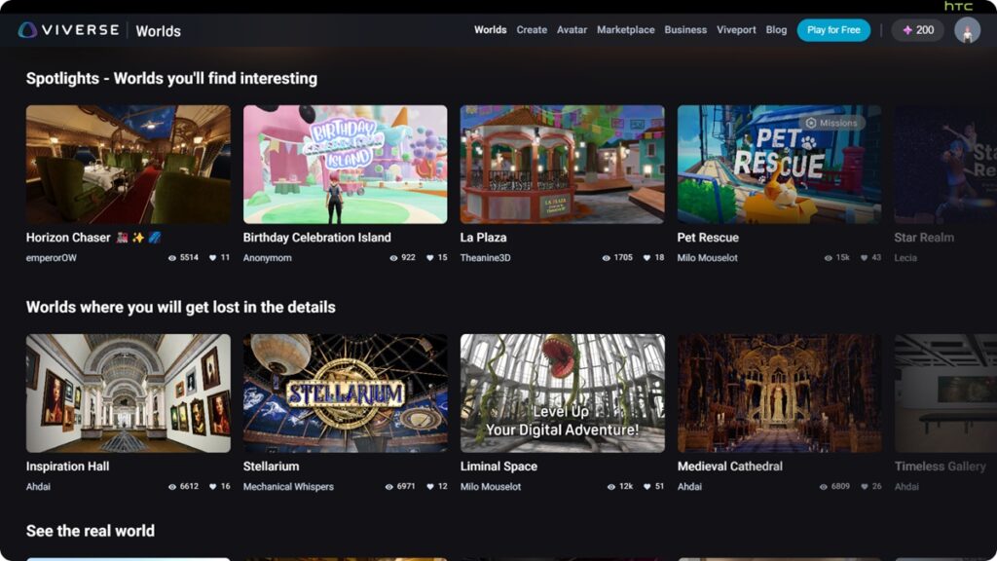The width and height of the screenshot is (997, 561).
Task: Click the heart icon for Pet Rescue
Action: (x=865, y=257)
